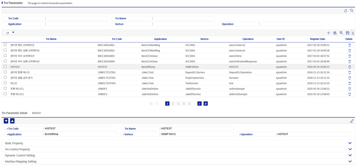Image resolution: width=357 pixels, height=168 pixels.
Task: Click the magnifier search icon at top
Action: tap(352, 11)
